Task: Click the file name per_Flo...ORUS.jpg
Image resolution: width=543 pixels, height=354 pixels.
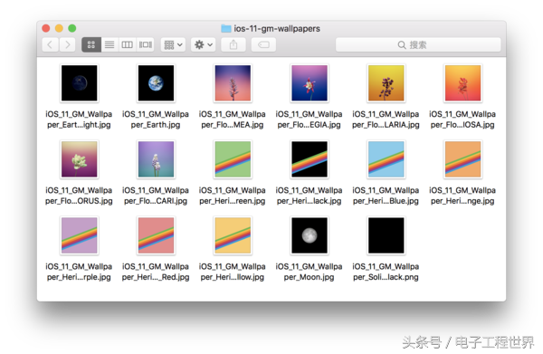Action: 79,196
